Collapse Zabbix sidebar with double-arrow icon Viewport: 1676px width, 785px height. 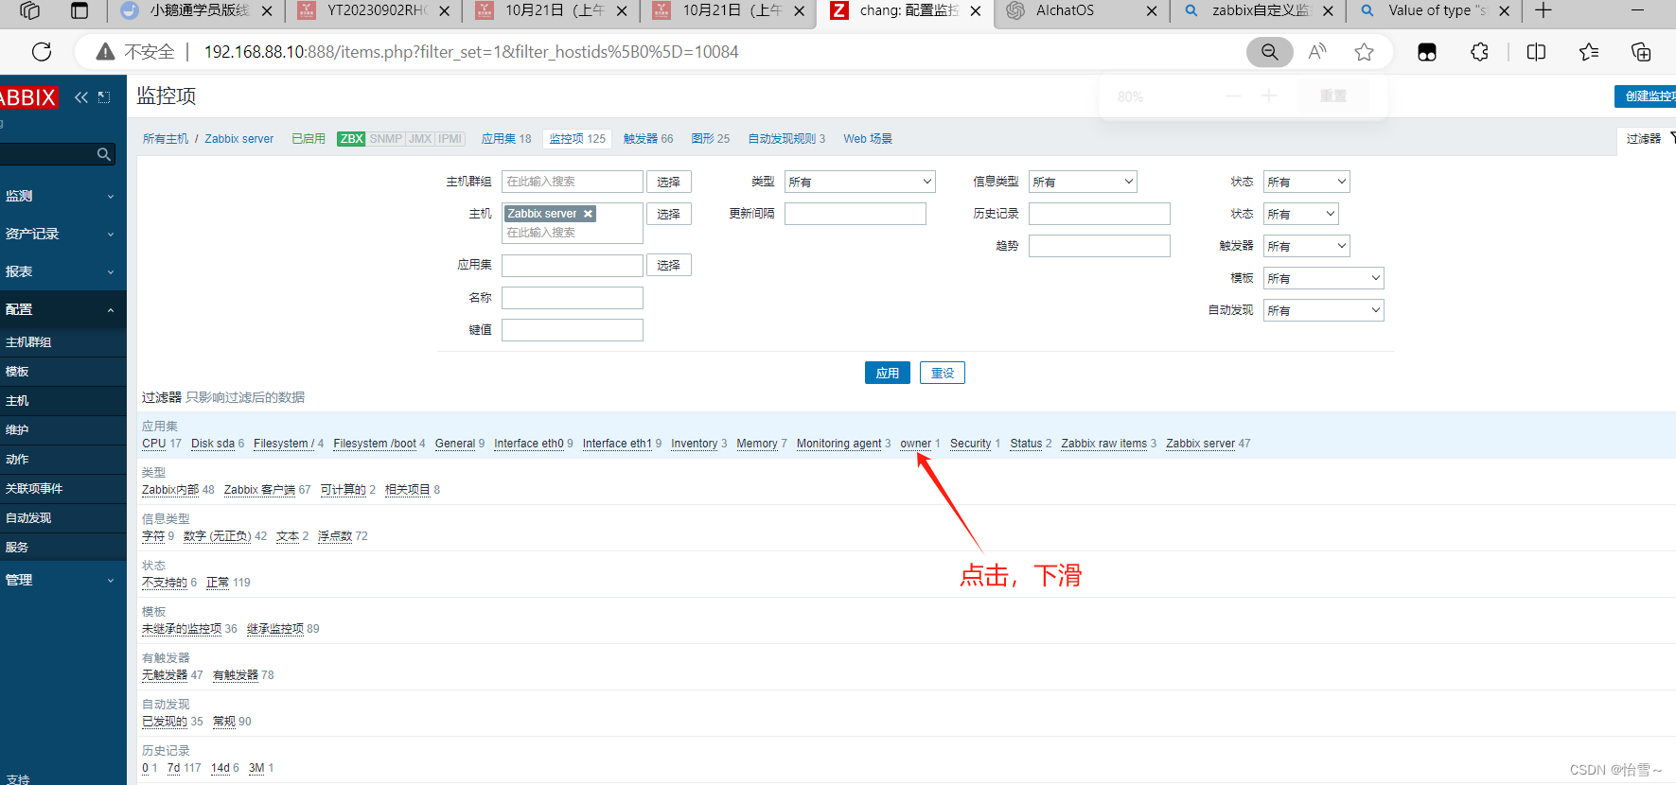(81, 97)
